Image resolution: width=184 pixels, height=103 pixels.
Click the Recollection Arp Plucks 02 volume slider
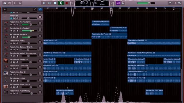[29, 25]
